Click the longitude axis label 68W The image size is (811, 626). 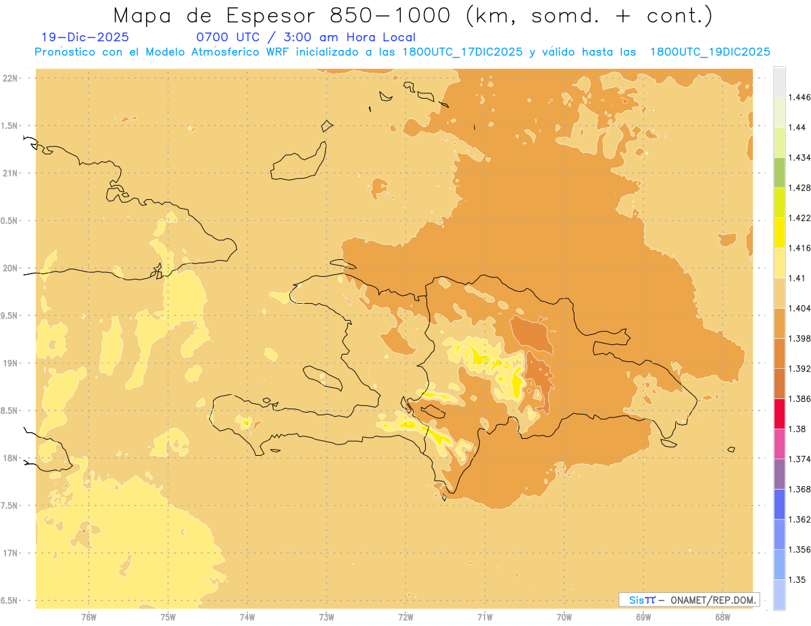[x=722, y=617]
